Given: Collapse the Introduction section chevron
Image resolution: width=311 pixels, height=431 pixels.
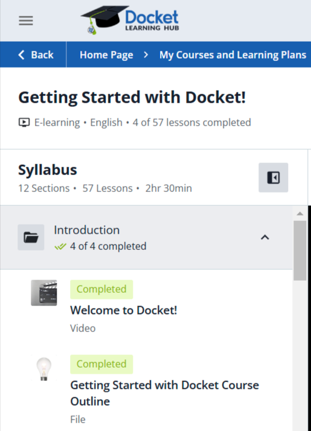Looking at the screenshot, I should tap(265, 237).
